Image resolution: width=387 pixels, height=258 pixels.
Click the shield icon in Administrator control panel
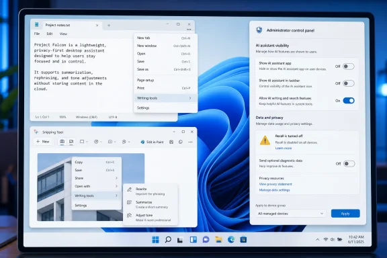(259, 30)
